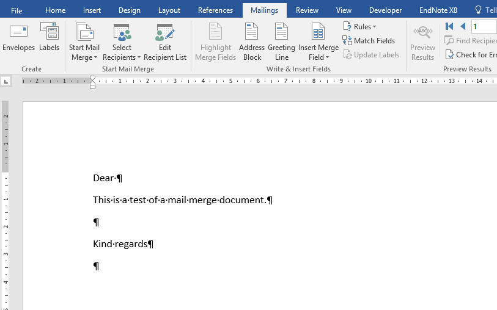497x310 pixels.
Task: Open the EndNote X8 tab
Action: (x=438, y=10)
